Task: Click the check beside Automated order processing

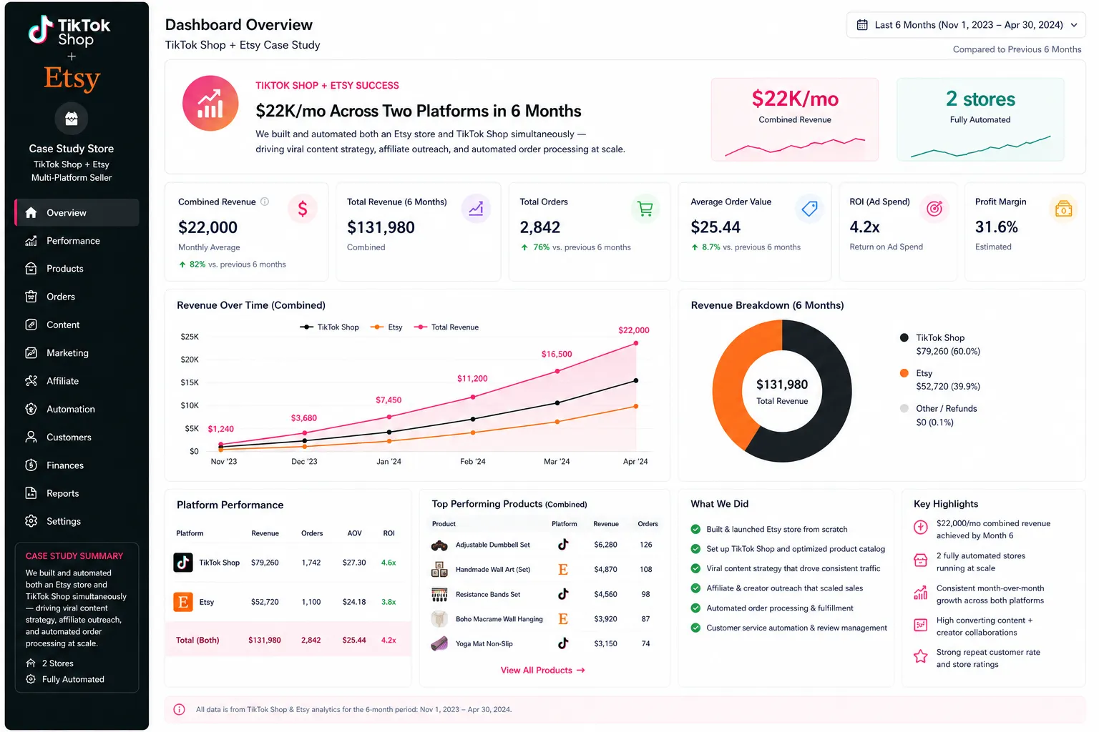Action: [695, 608]
